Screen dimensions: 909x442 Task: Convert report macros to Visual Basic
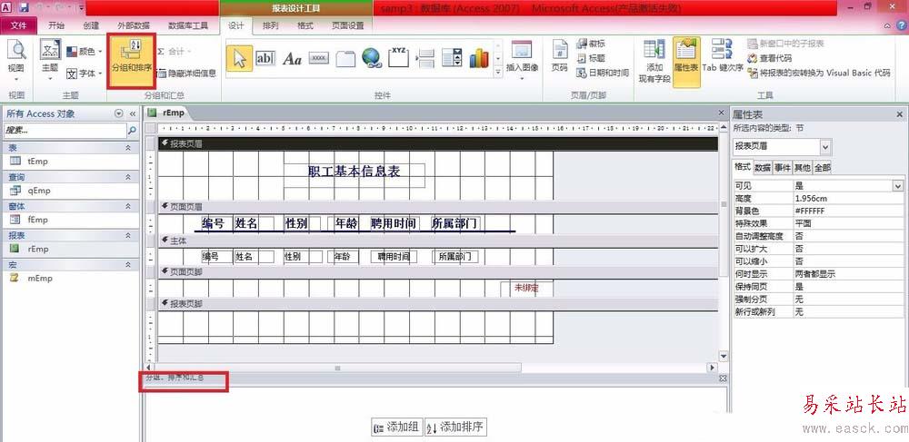[x=819, y=73]
